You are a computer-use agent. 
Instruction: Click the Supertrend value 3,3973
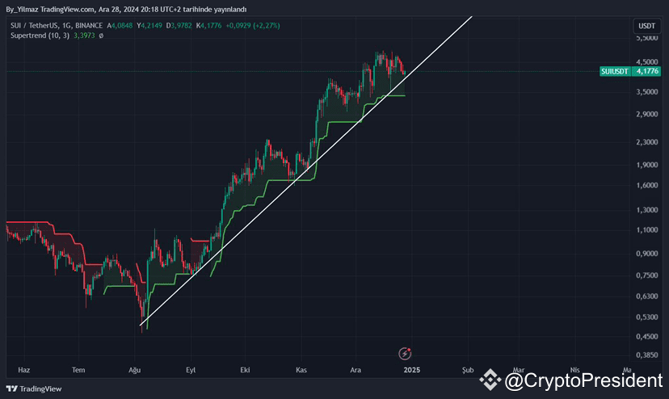84,36
